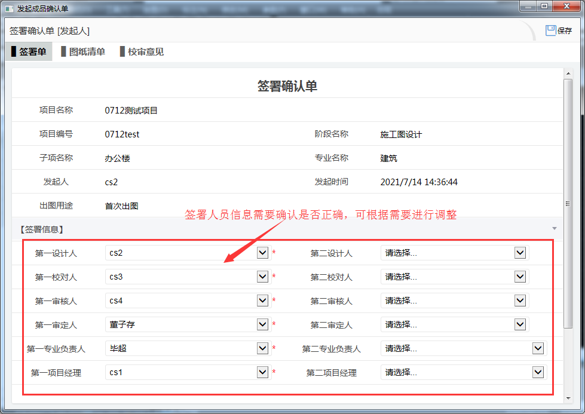585x414 pixels.
Task: Expand the 第一专业负责人 dropdown
Action: point(262,348)
